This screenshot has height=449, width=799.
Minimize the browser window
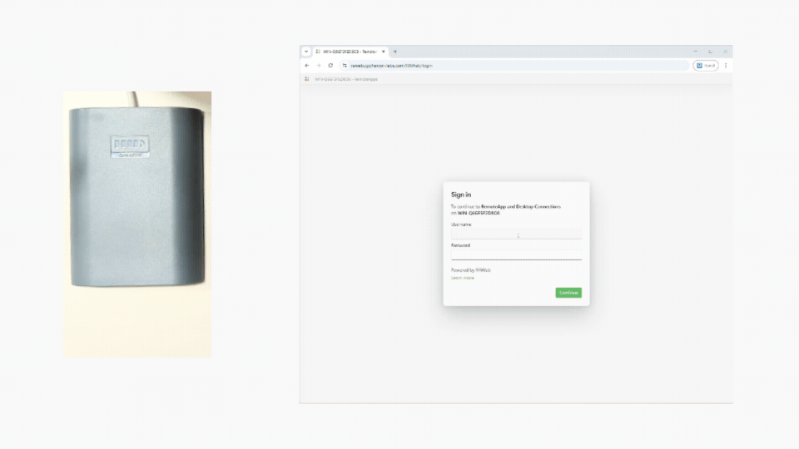[695, 52]
